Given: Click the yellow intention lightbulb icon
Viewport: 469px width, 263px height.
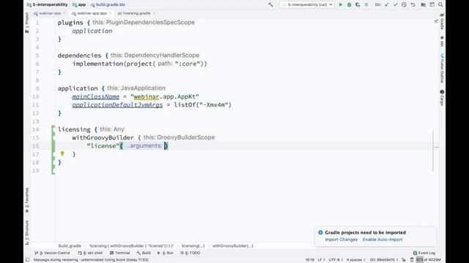Looking at the screenshot, I should 62,153.
